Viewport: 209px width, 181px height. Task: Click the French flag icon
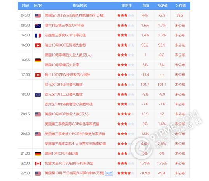38,36
